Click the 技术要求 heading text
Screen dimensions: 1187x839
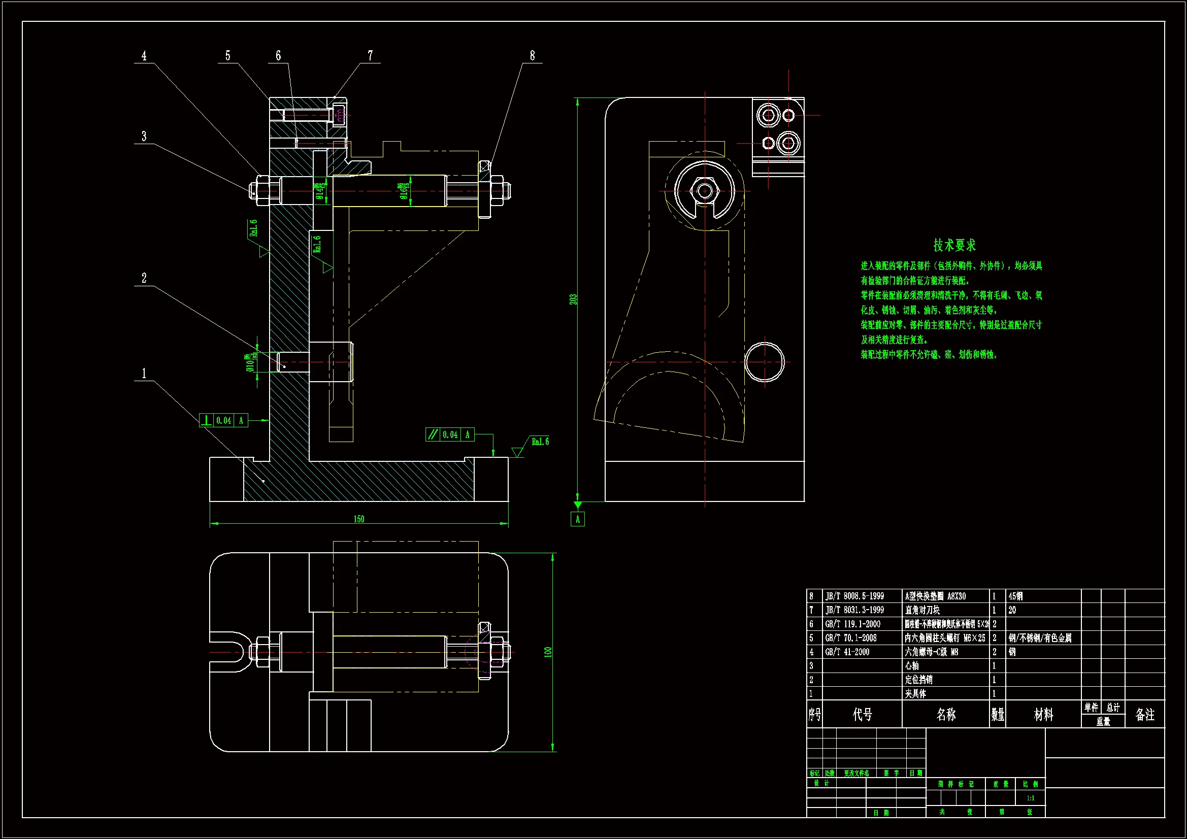click(x=954, y=245)
